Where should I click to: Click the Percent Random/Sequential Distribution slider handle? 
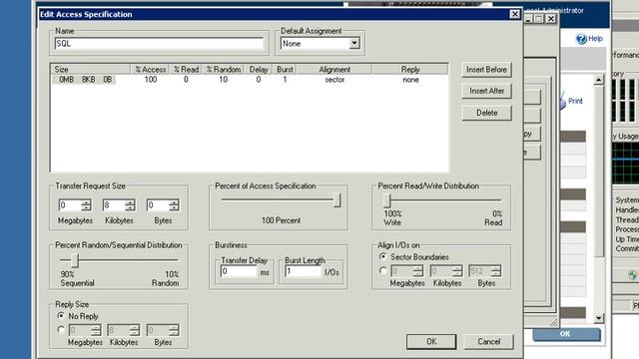(x=75, y=260)
